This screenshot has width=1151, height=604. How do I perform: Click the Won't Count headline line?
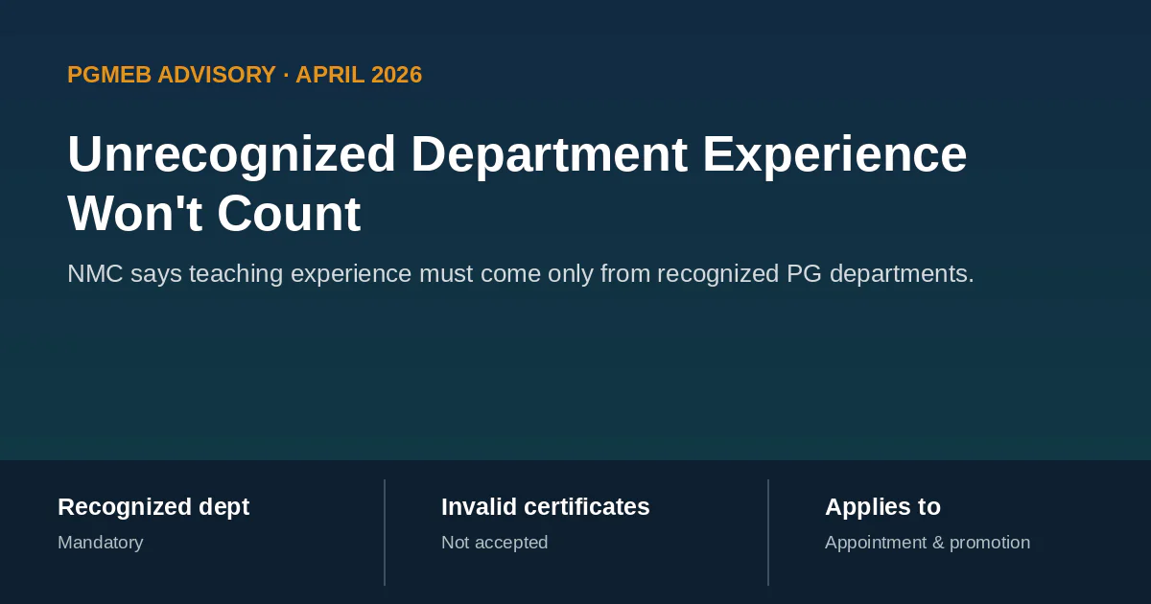(214, 214)
